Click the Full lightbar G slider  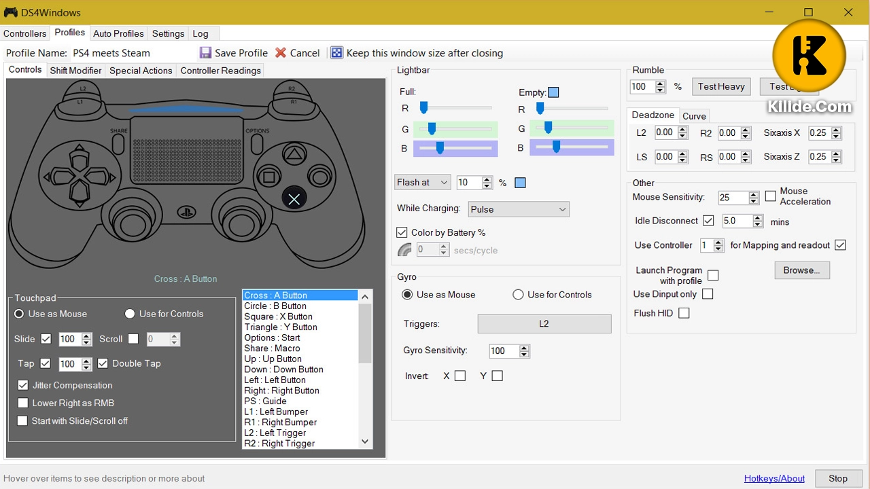[455, 128]
